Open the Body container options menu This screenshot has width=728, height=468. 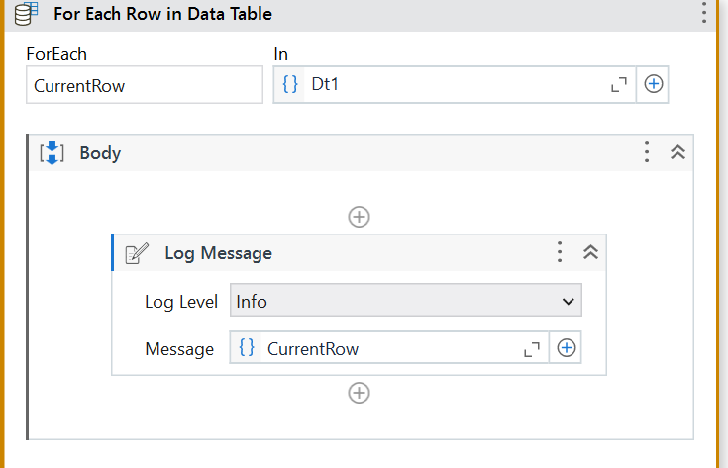(646, 152)
